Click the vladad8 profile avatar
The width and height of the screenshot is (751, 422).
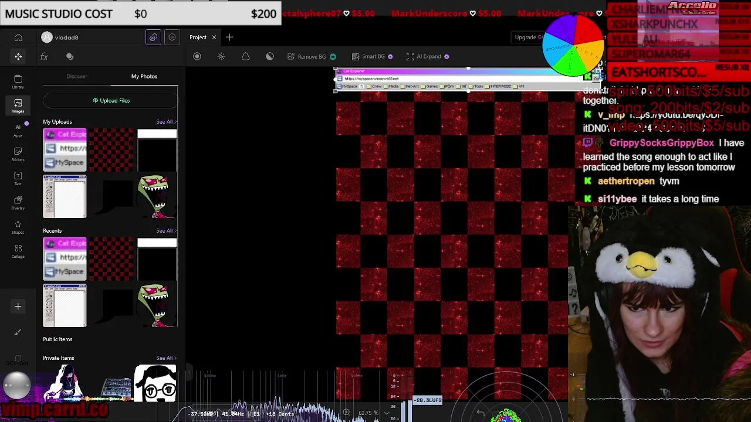(47, 38)
